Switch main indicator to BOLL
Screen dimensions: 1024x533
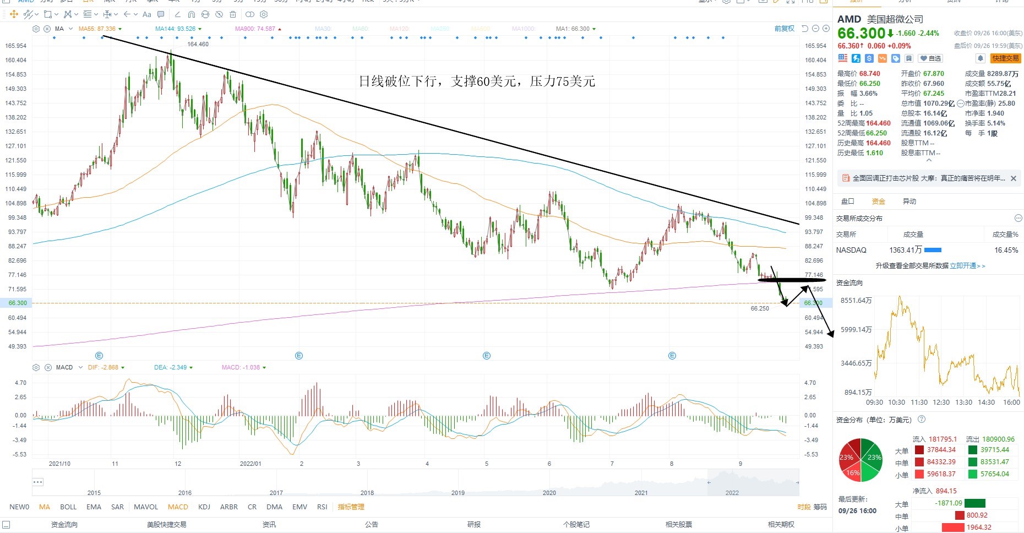[68, 507]
